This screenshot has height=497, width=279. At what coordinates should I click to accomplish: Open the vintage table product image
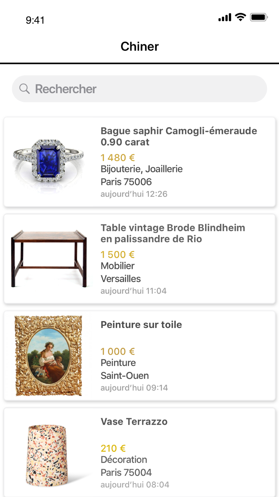49,259
